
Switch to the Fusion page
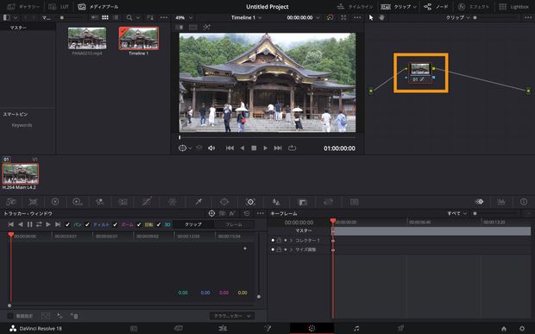coord(267,328)
